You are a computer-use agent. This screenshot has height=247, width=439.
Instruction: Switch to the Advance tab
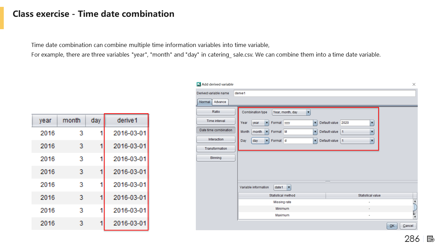click(220, 102)
